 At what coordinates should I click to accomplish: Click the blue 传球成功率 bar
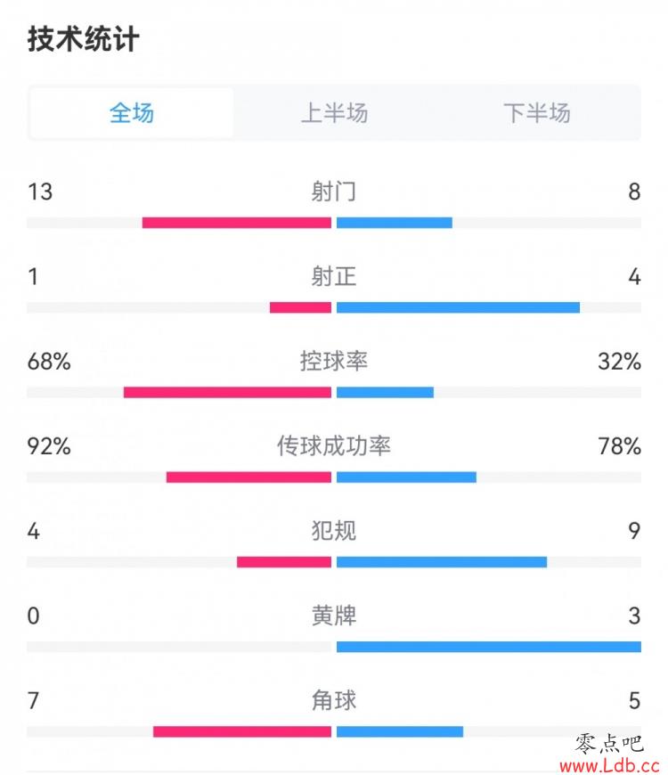coord(407,477)
